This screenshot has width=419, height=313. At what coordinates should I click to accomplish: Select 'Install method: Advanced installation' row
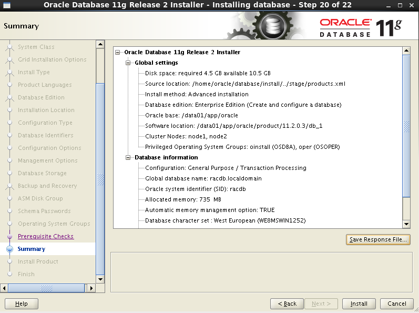pos(197,94)
